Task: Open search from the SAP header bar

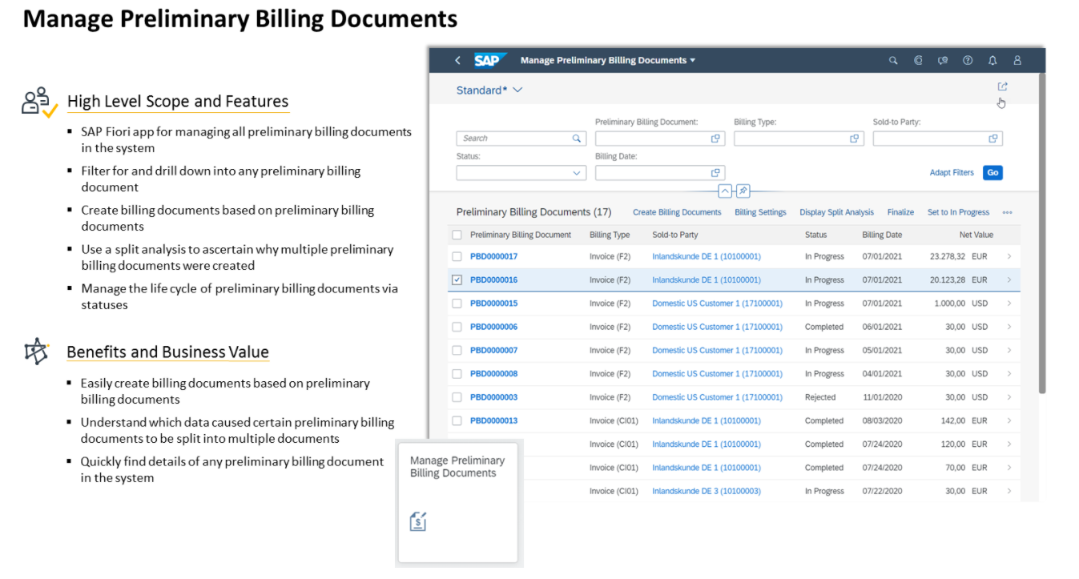Action: coord(893,61)
